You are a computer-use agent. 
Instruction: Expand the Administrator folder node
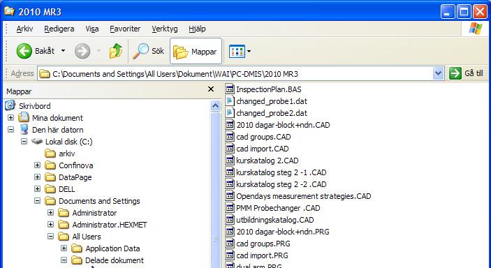click(x=50, y=213)
